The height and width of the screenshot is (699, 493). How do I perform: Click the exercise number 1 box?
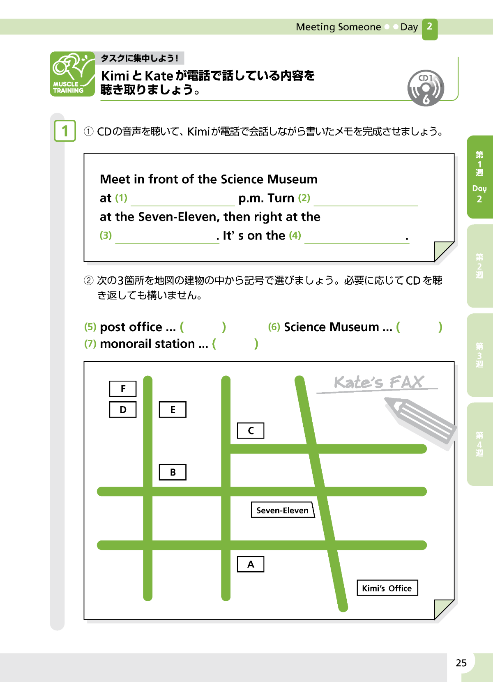[x=65, y=131]
